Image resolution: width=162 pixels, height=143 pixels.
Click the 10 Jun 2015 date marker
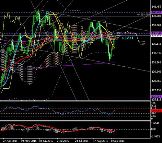coord(46,141)
